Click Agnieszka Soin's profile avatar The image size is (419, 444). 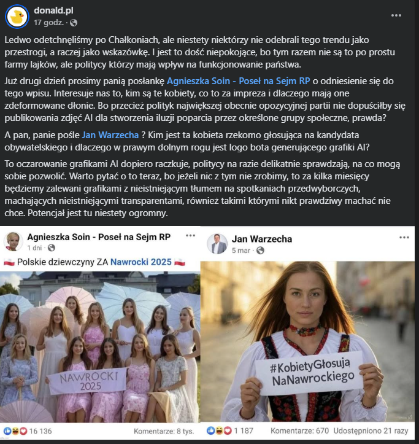coord(13,241)
